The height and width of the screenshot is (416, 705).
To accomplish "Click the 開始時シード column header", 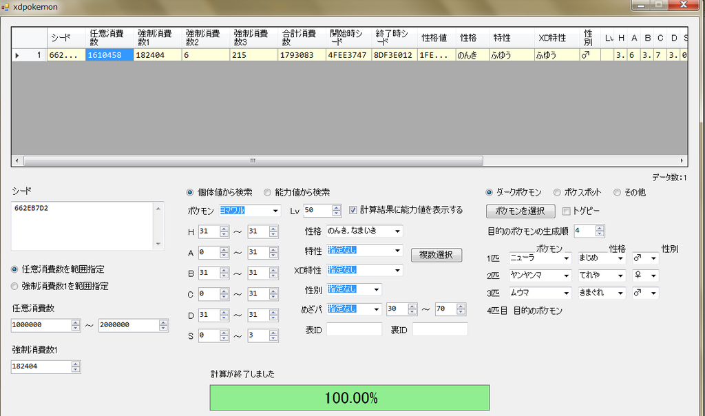I will (349, 38).
